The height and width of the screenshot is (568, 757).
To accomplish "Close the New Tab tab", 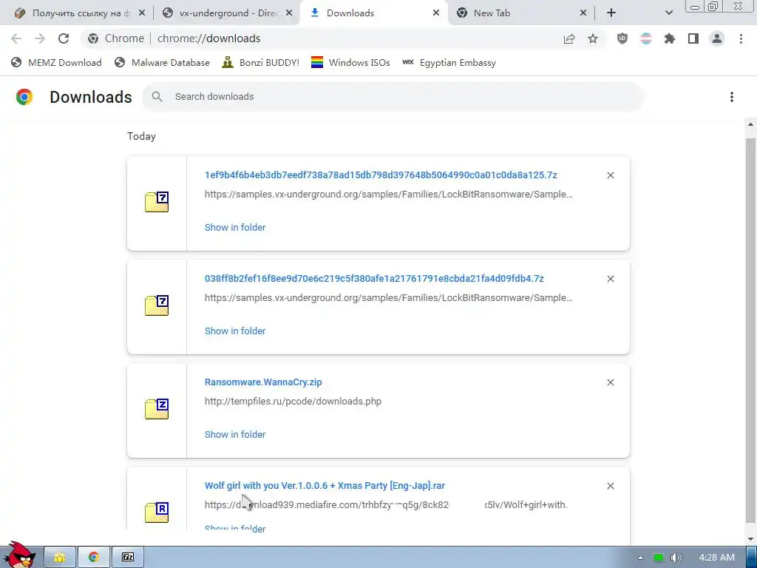I will pyautogui.click(x=583, y=13).
